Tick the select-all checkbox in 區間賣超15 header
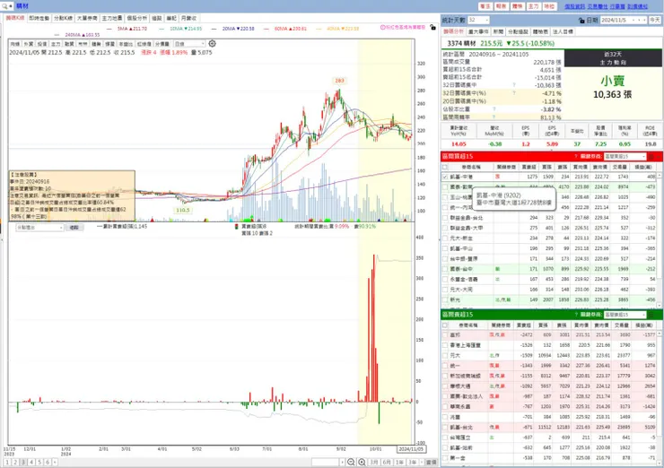The width and height of the screenshot is (664, 468). click(x=445, y=325)
